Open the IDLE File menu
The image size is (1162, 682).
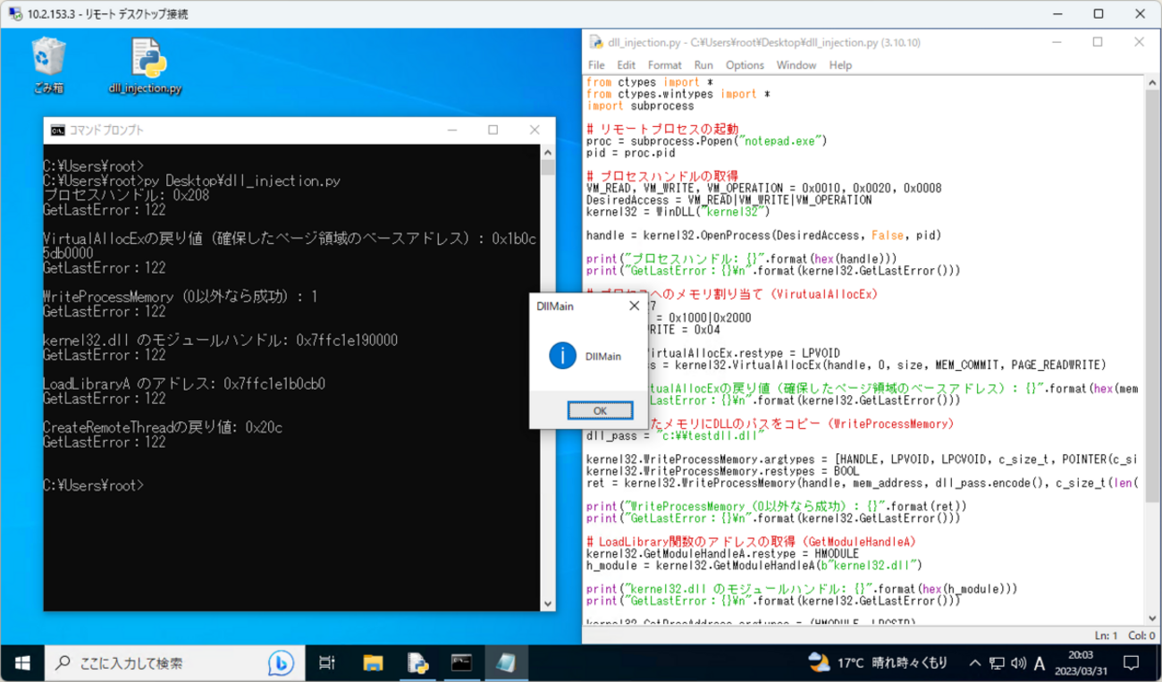click(x=596, y=65)
